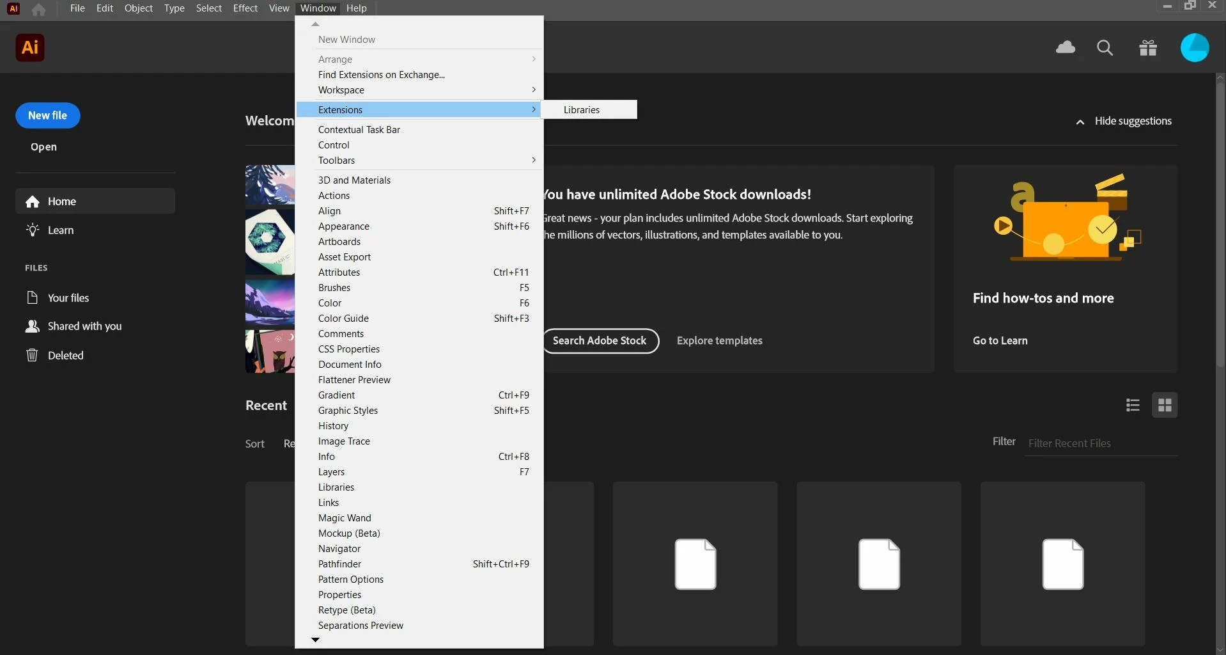Open Separations Preview panel

tap(419, 626)
